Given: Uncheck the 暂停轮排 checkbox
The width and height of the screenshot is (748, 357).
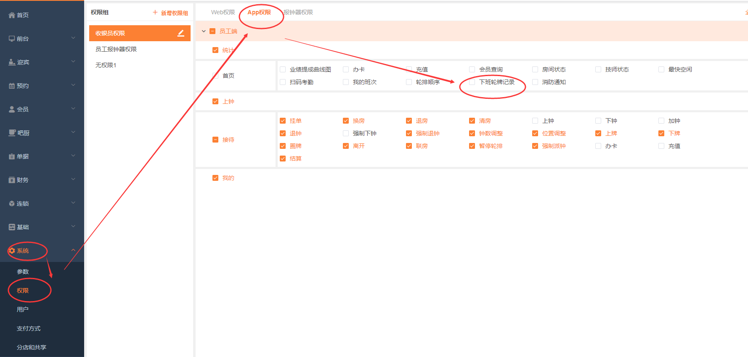Looking at the screenshot, I should 472,146.
